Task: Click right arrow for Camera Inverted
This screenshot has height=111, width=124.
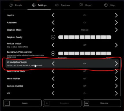Action: 116,86
